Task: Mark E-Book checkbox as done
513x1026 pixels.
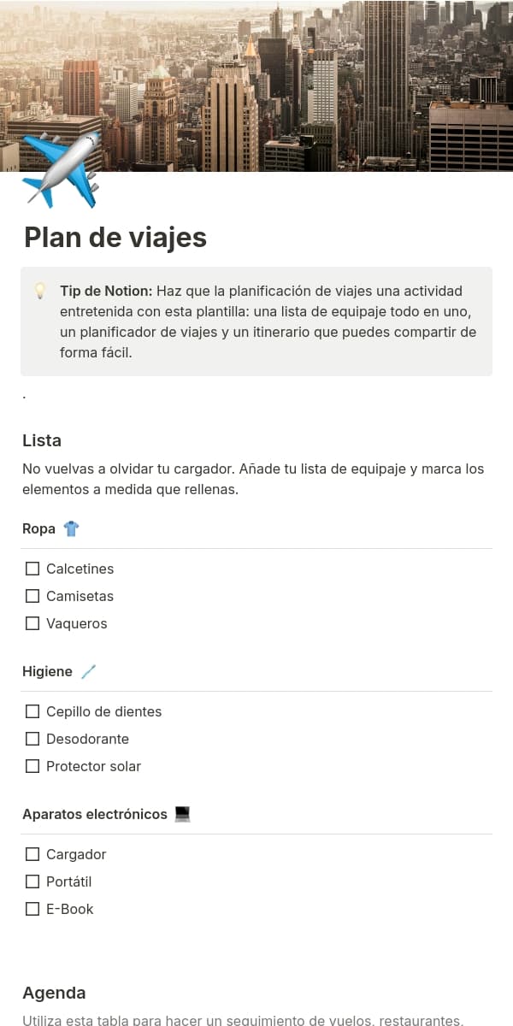Action: 32,909
